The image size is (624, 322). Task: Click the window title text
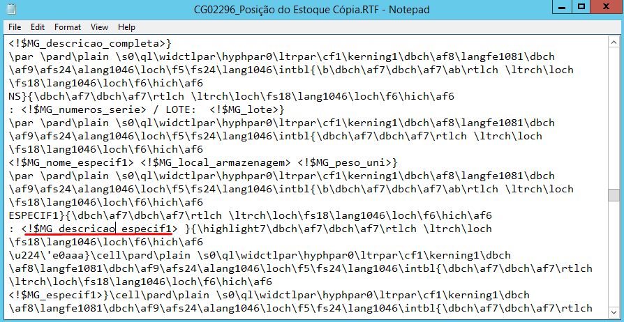tap(312, 9)
